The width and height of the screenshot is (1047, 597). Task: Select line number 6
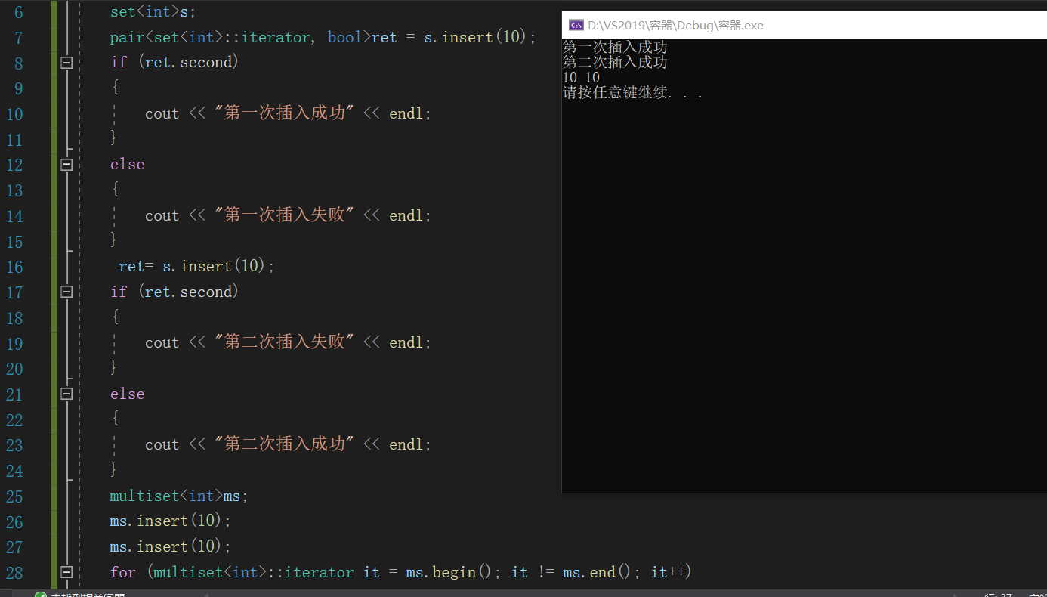point(18,11)
